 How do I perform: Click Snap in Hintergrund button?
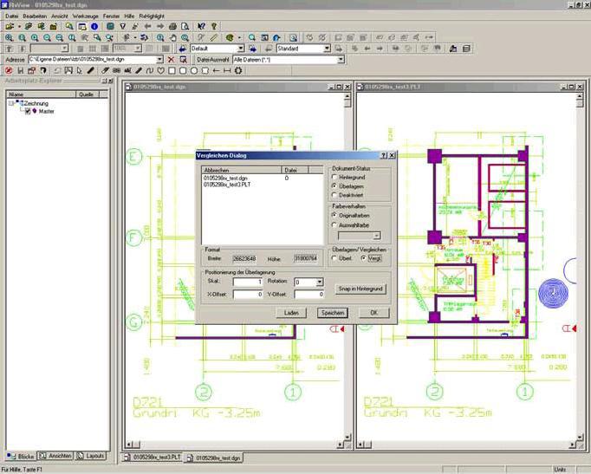(360, 289)
